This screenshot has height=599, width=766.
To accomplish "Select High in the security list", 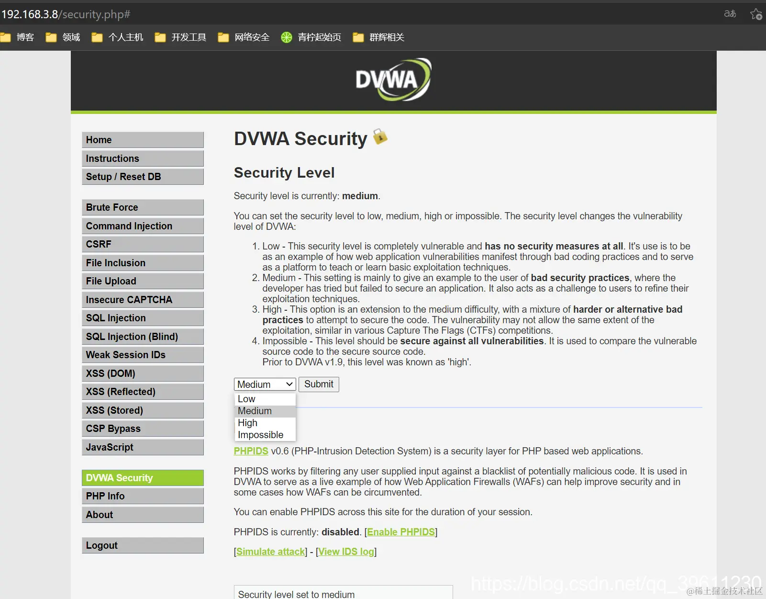I will pos(265,423).
